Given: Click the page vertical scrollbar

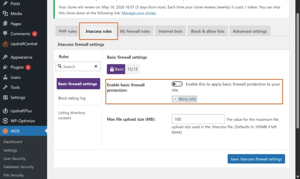Looking at the screenshot, I should click(298, 70).
